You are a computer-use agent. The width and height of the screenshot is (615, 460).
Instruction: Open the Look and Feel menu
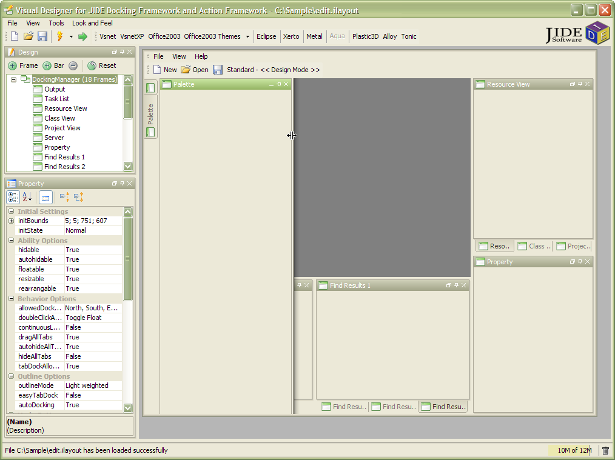92,23
